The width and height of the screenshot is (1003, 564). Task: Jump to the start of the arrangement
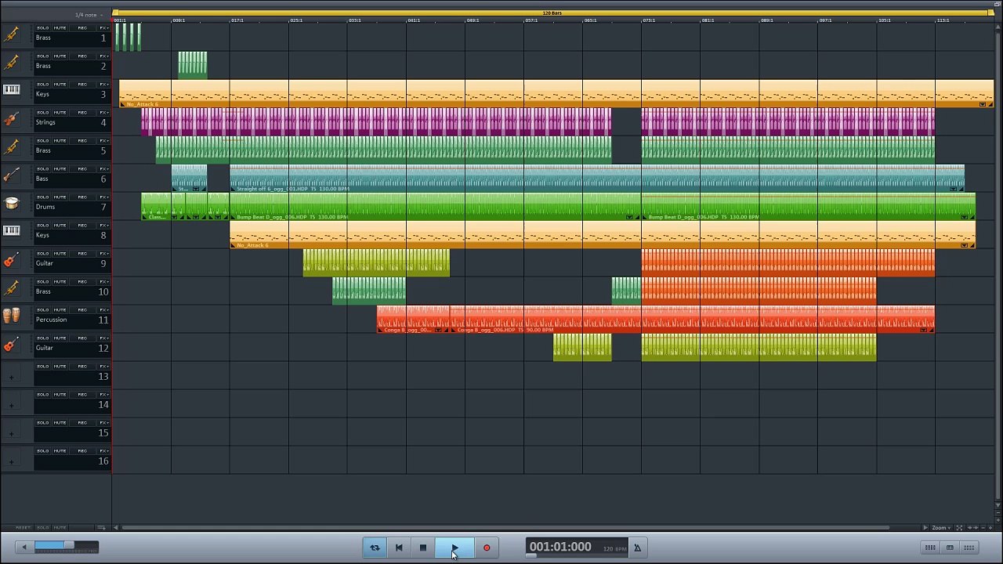pyautogui.click(x=399, y=548)
